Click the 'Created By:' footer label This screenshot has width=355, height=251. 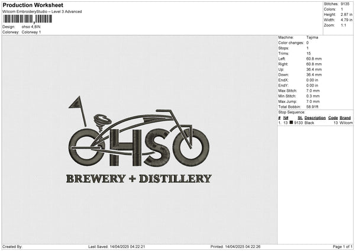pyautogui.click(x=12, y=246)
